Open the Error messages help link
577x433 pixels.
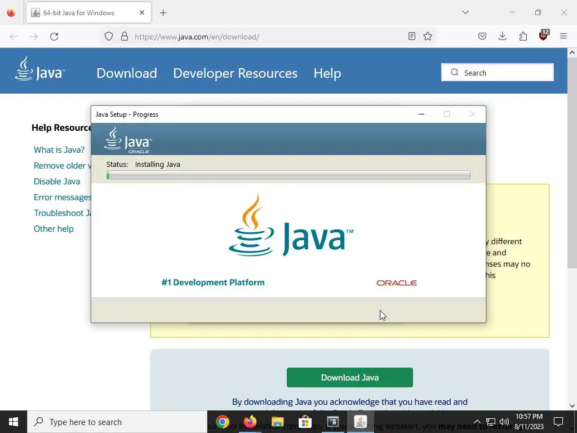(62, 197)
